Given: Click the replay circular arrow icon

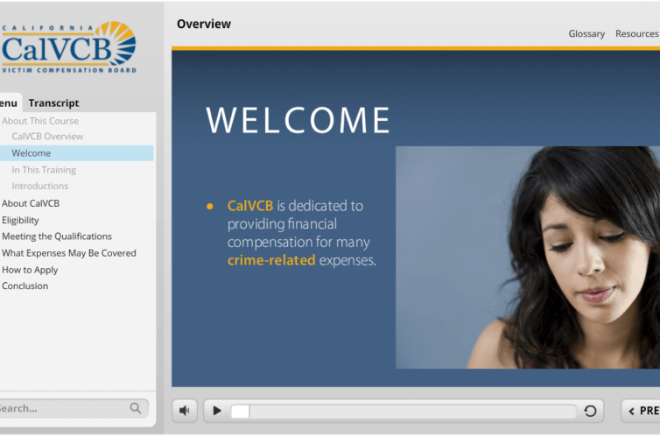Looking at the screenshot, I should [x=590, y=411].
